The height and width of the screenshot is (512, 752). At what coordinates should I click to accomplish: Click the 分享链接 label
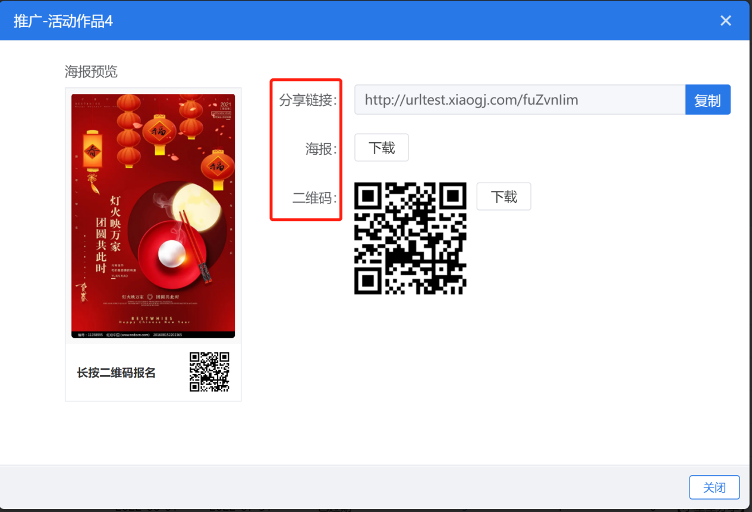click(x=308, y=100)
